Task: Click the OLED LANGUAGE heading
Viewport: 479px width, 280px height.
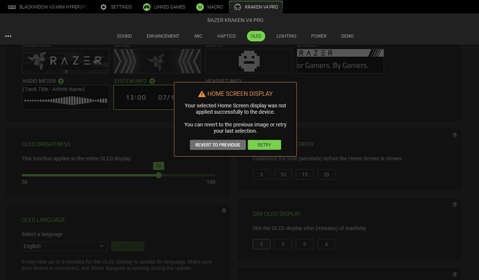Action: 43,220
